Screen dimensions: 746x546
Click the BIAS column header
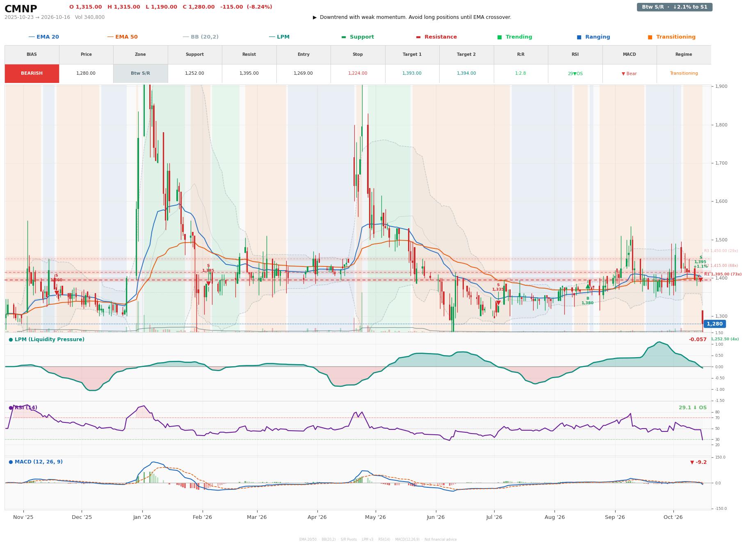(x=32, y=55)
